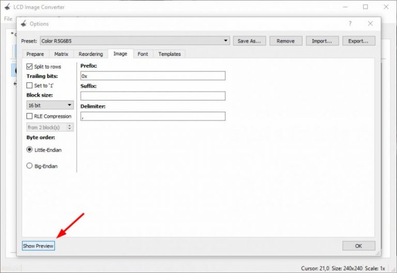Image resolution: width=397 pixels, height=273 pixels.
Task: Click the Options dialog title bar icon
Action: pyautogui.click(x=24, y=24)
